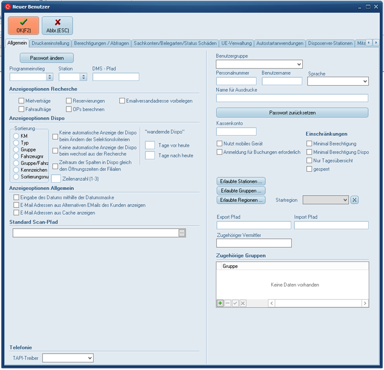Check Nutzt mobiles Gerät option

click(x=220, y=143)
